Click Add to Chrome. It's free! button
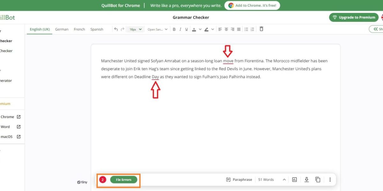 coord(252,5)
